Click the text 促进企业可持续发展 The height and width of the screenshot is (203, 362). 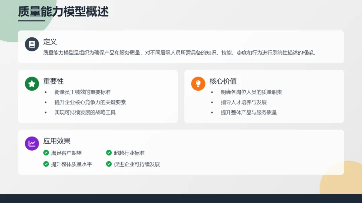click(x=137, y=164)
